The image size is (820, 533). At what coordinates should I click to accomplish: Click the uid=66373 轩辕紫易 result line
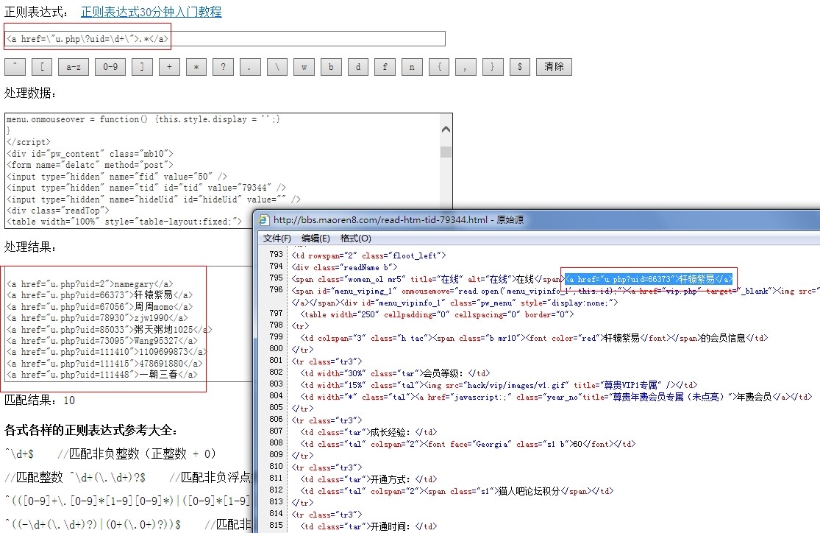pyautogui.click(x=99, y=295)
